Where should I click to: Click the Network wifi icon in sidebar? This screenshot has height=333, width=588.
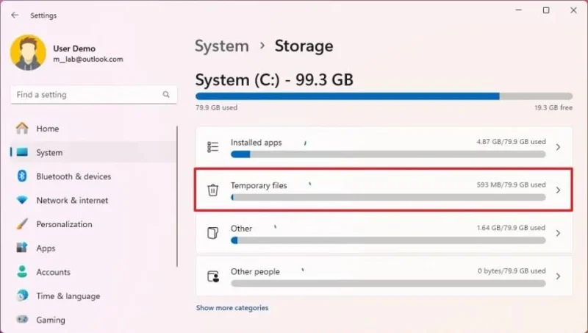pos(22,200)
